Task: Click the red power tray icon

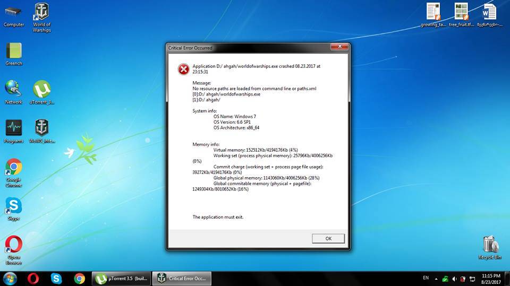Action: 463,279
